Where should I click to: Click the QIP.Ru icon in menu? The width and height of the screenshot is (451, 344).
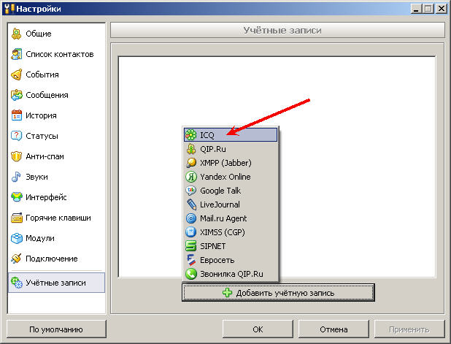pos(190,149)
